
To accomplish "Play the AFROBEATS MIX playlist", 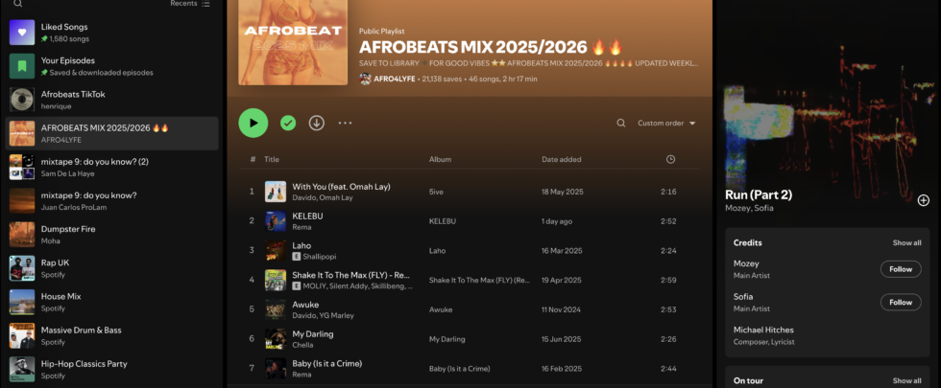I will point(253,123).
